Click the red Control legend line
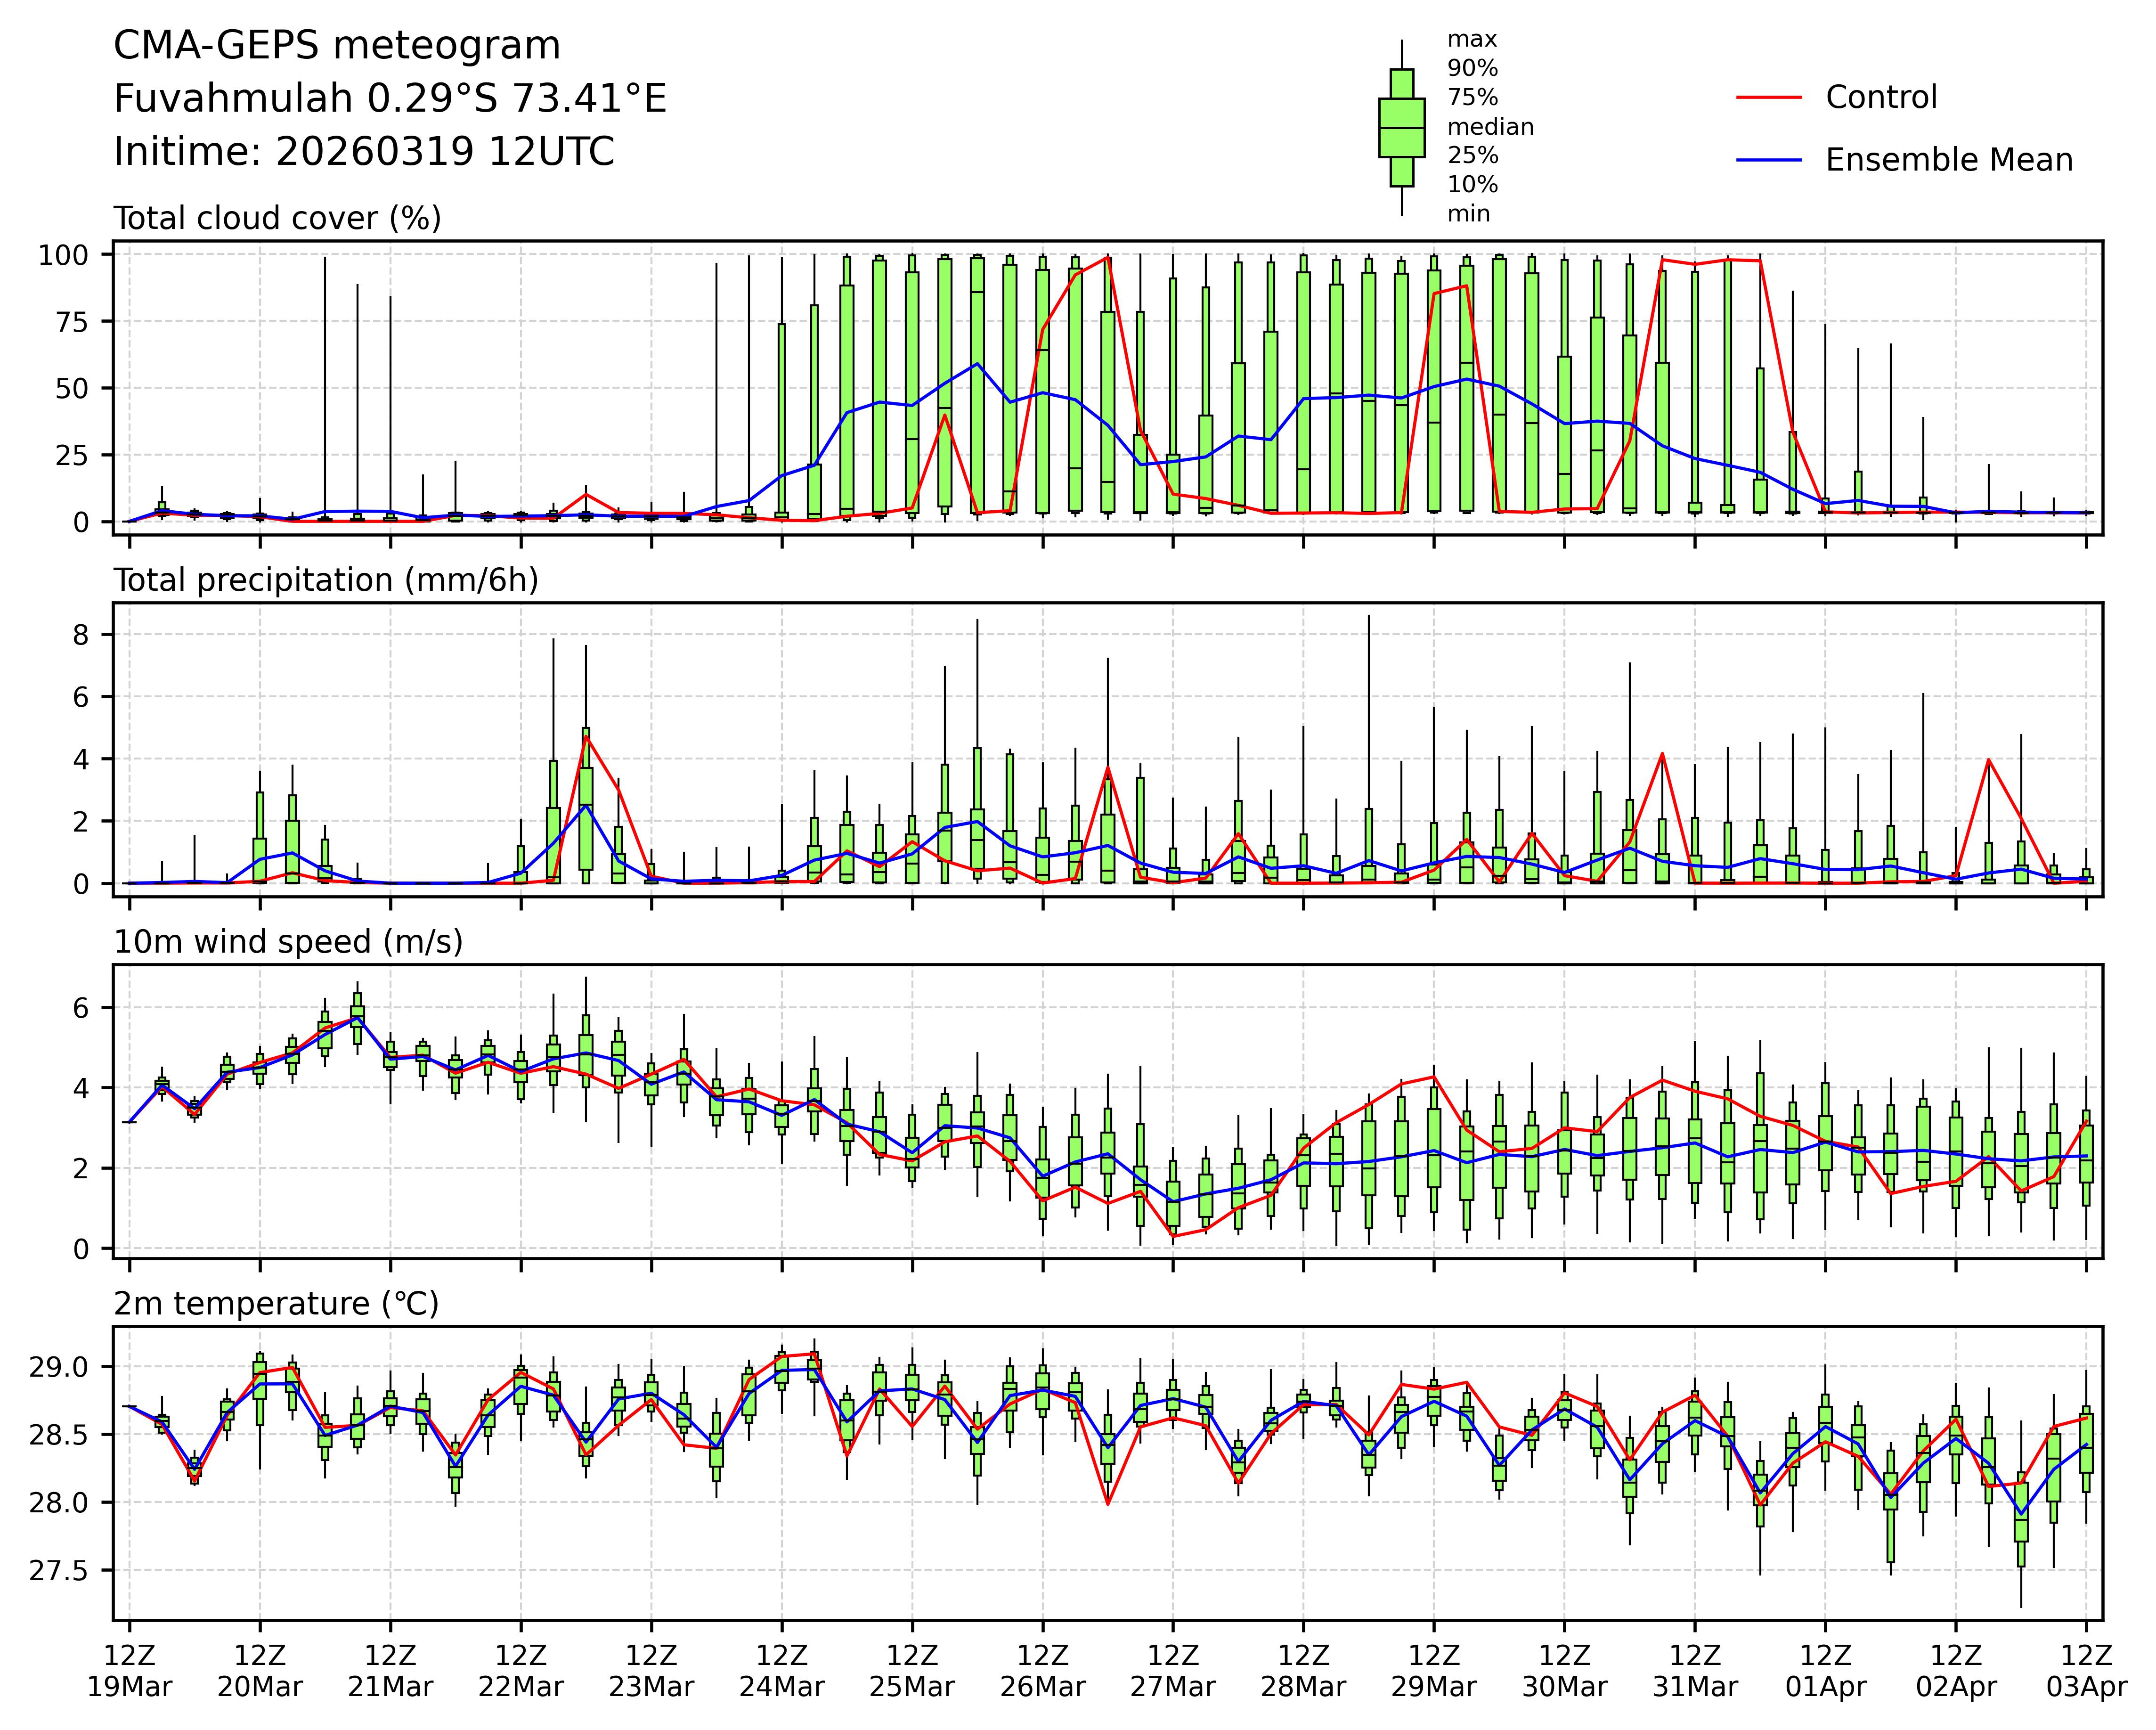The height and width of the screenshot is (1730, 2156). (1768, 97)
